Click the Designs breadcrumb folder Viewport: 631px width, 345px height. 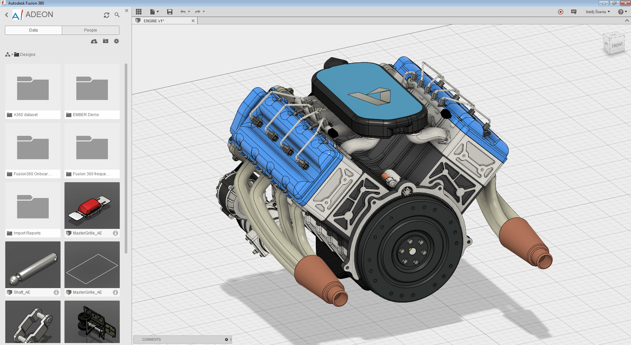tap(25, 55)
